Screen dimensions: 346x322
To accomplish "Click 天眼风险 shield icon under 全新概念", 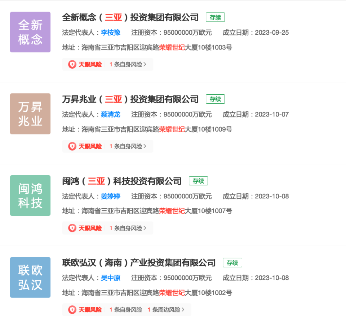I will coord(72,64).
